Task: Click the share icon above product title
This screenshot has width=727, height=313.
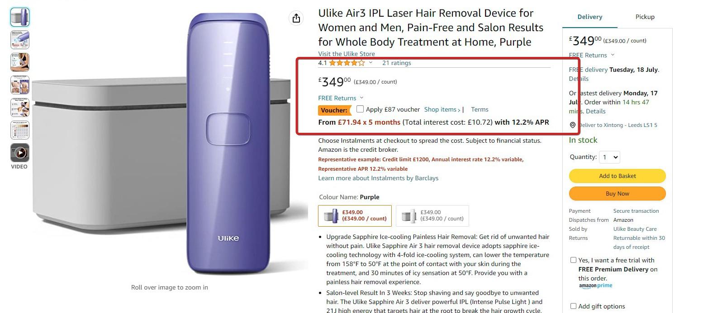Action: point(296,18)
